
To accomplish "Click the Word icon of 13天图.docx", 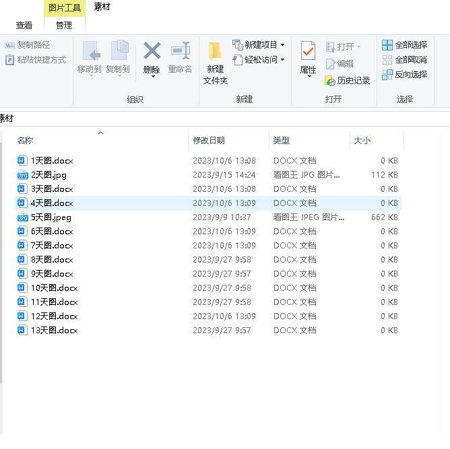I will pos(22,331).
